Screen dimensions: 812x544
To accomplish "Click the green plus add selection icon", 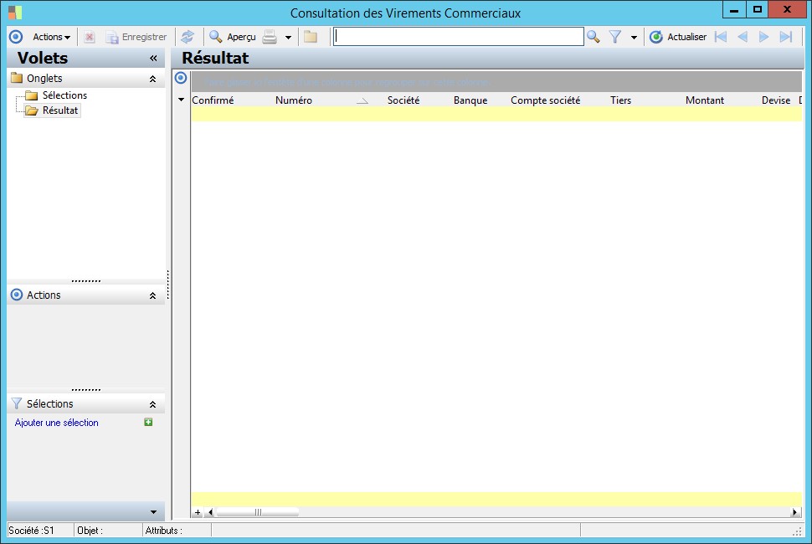I will point(148,423).
